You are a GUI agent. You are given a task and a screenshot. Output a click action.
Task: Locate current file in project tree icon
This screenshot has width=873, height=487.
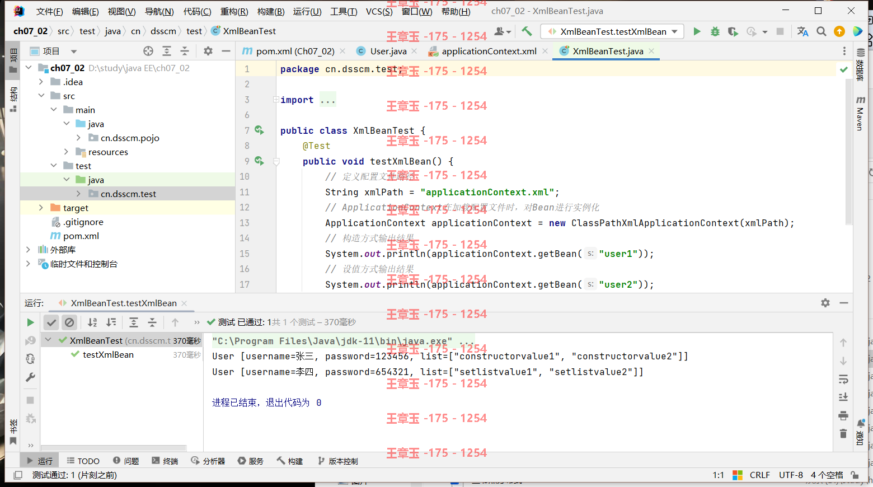(x=148, y=51)
